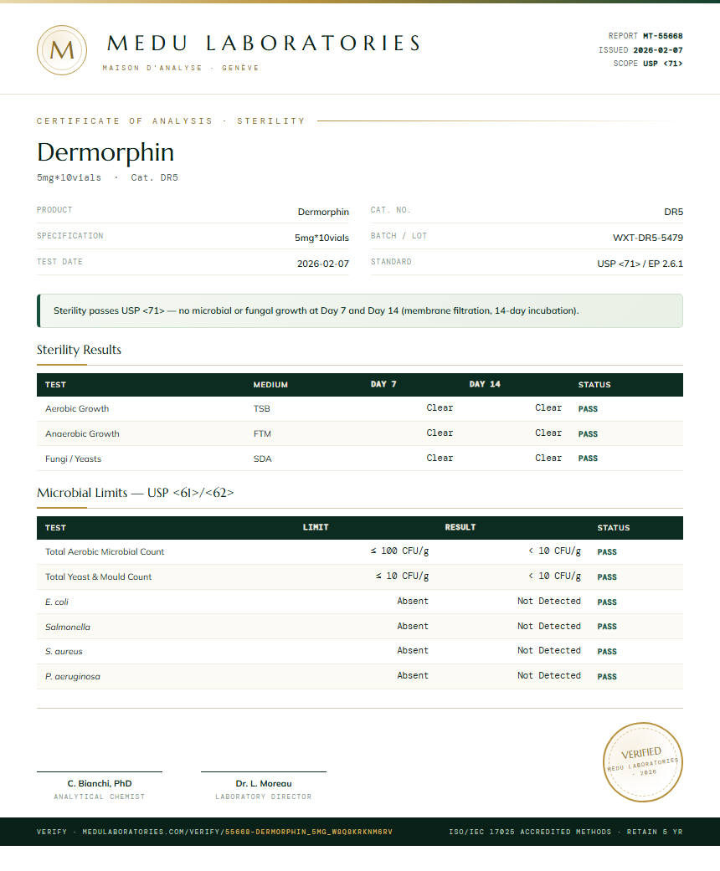Select the Fungi / Yeasts row label

[74, 459]
